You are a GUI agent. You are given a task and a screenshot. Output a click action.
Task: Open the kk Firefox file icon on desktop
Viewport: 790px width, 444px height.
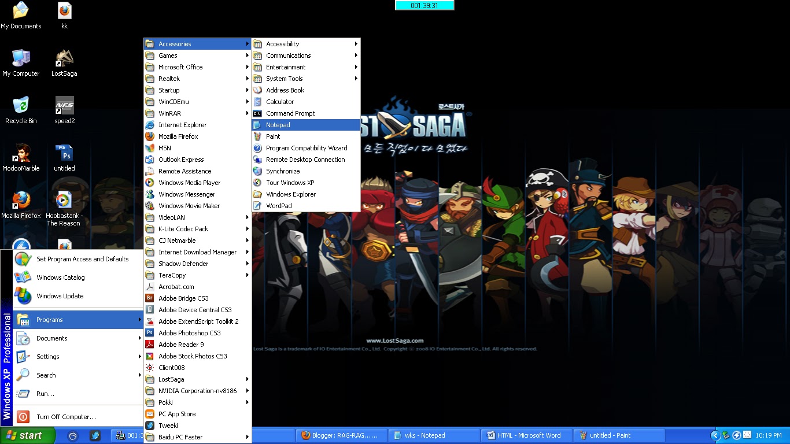pos(64,16)
